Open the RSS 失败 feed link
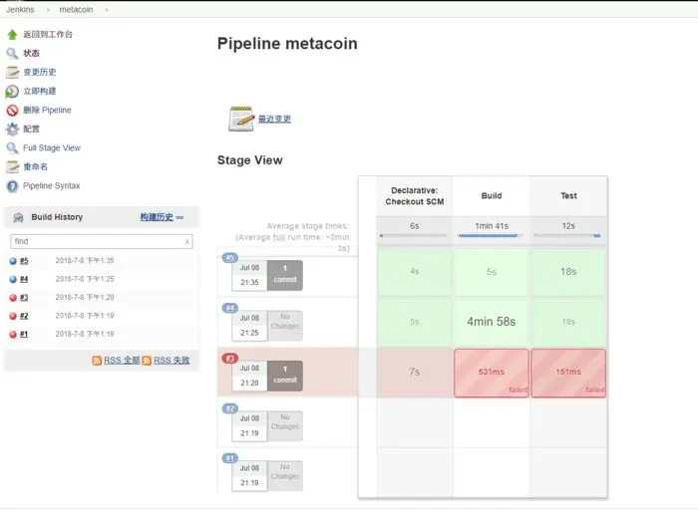 click(172, 361)
